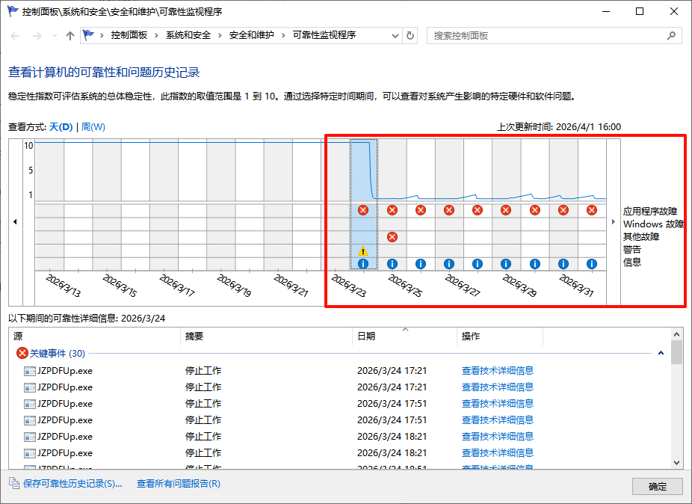Click the back navigation arrow icon

(15, 35)
